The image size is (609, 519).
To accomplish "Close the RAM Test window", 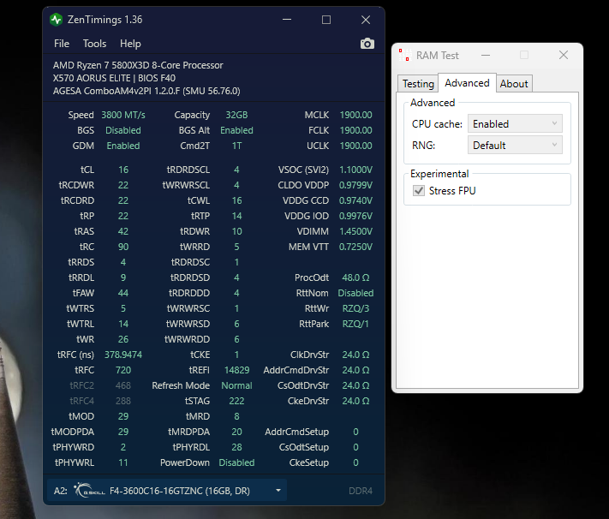I will pos(564,55).
